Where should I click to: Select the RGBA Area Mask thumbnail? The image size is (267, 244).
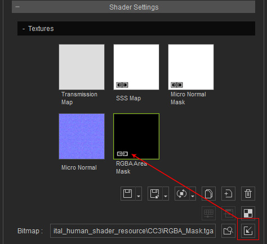tap(136, 136)
